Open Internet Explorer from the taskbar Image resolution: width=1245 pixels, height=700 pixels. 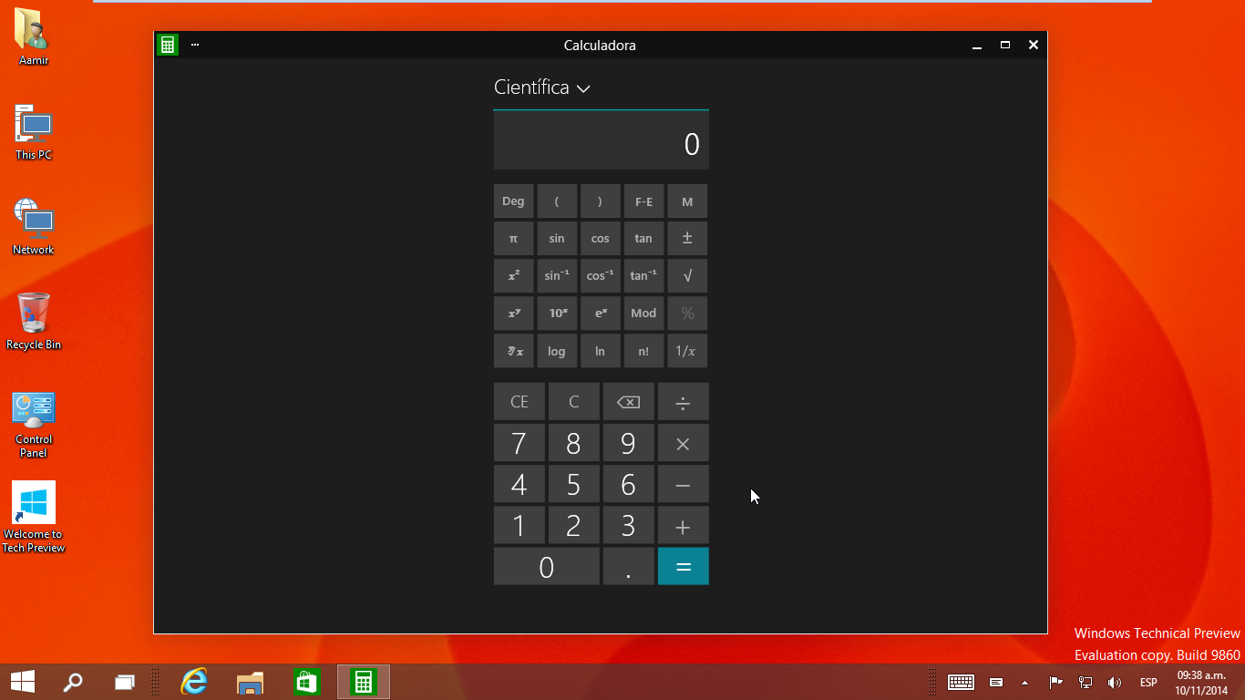click(x=194, y=682)
